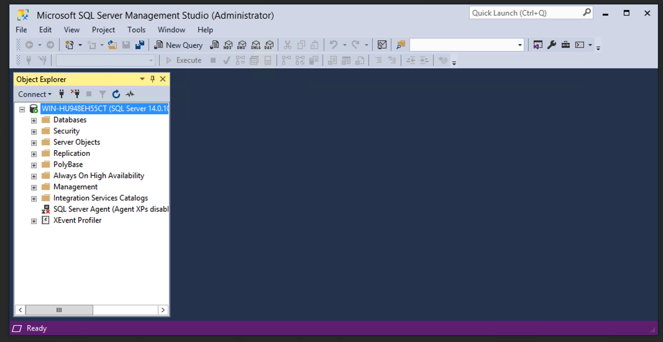Open the View menu
Viewport: 663px width, 342px height.
pos(71,30)
